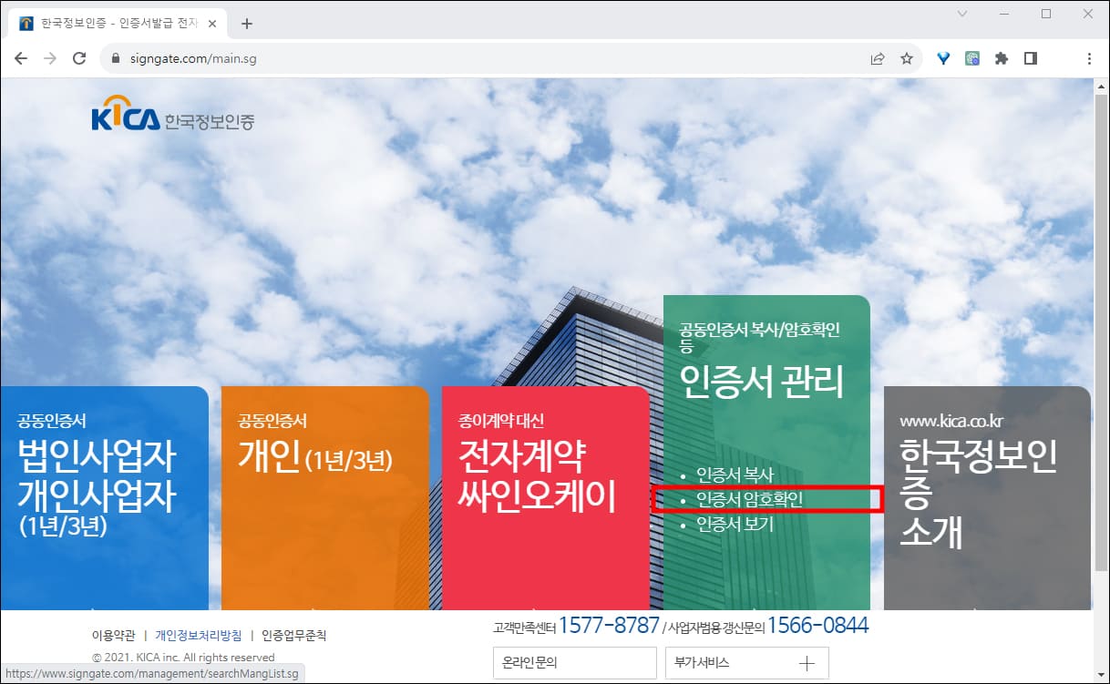
Task: Reload the page
Action: point(79,57)
